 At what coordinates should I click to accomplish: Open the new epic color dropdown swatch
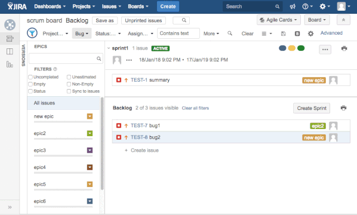point(90,116)
